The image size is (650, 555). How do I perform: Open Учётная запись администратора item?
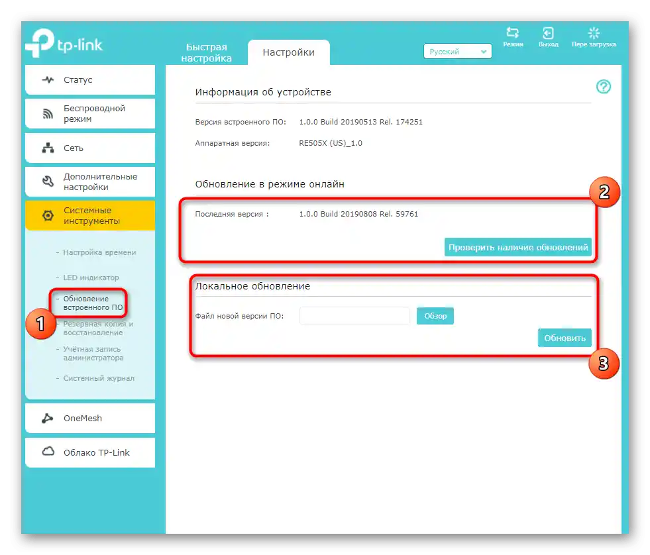pos(93,354)
